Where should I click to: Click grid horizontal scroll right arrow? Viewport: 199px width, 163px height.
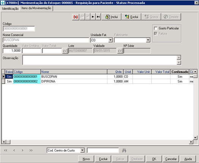191,142
